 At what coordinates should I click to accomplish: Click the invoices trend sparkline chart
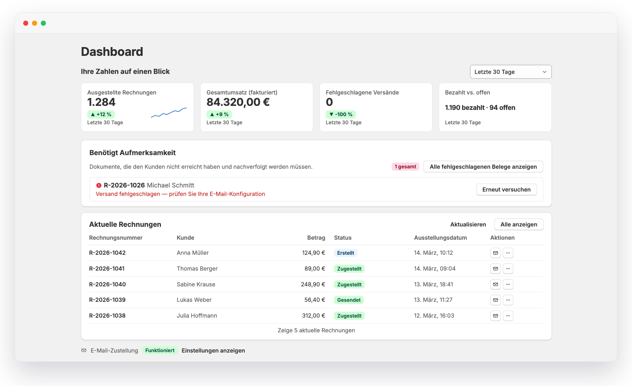(x=169, y=112)
